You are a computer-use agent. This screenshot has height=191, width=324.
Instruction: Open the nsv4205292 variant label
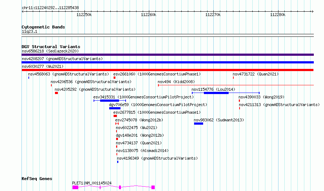[x=95, y=89]
